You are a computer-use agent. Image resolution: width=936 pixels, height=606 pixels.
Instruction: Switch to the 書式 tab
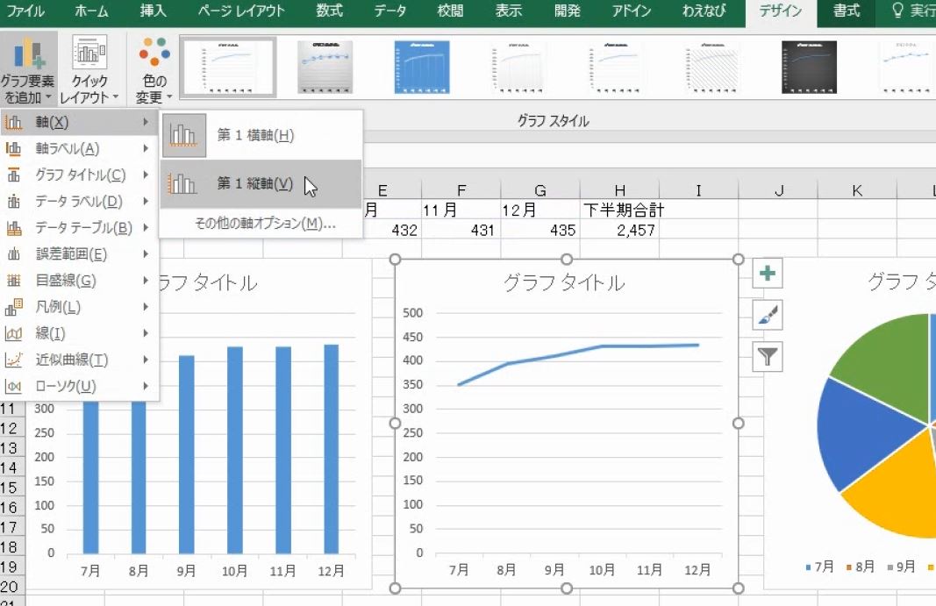tap(847, 11)
